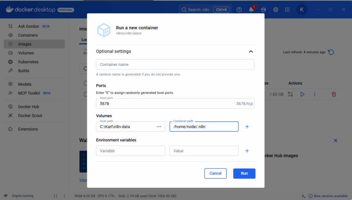352x200 pixels.
Task: Add another volume with the plus icon
Action: [x=247, y=126]
